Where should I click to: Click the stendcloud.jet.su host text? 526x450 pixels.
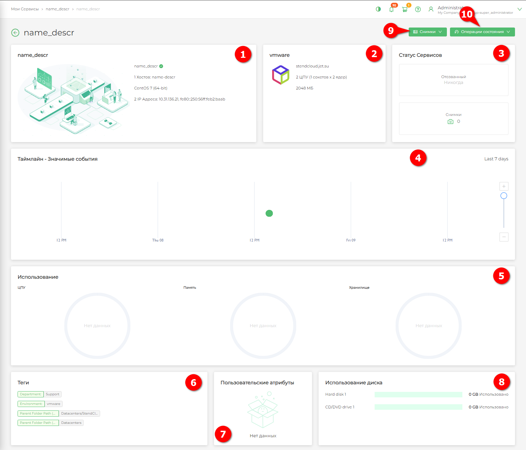(x=312, y=66)
